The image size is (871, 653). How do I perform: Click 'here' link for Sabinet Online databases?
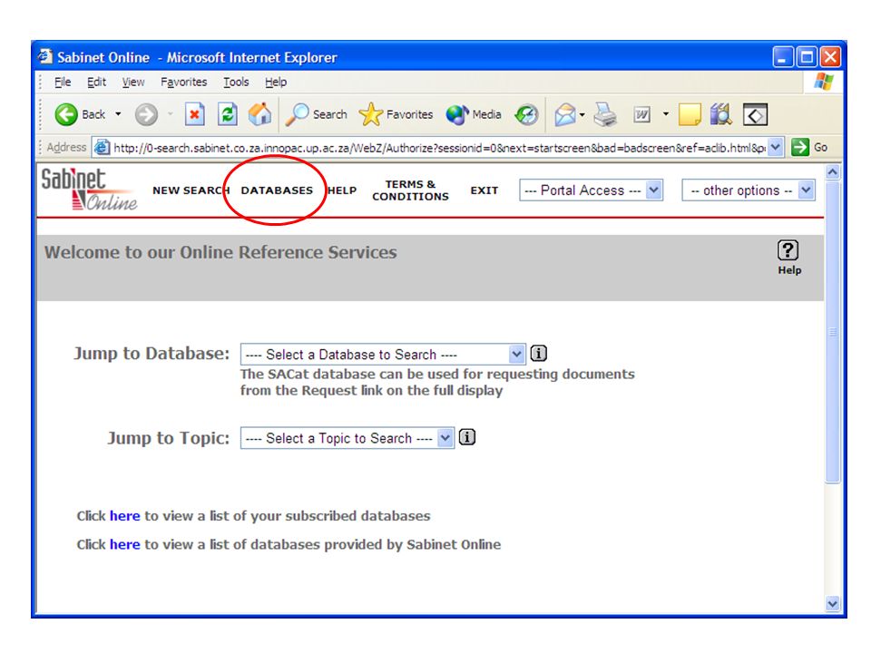(x=124, y=544)
